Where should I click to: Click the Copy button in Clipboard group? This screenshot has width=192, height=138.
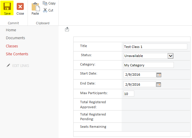(49, 3)
